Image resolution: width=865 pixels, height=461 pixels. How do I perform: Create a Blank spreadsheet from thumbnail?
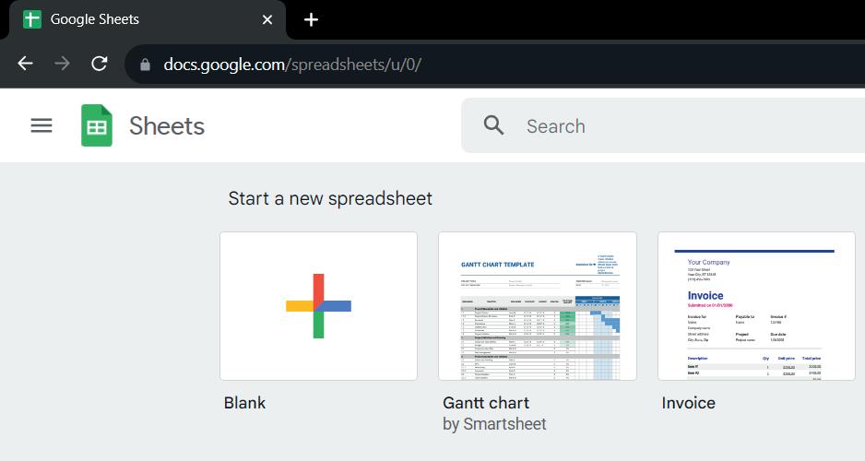(318, 306)
